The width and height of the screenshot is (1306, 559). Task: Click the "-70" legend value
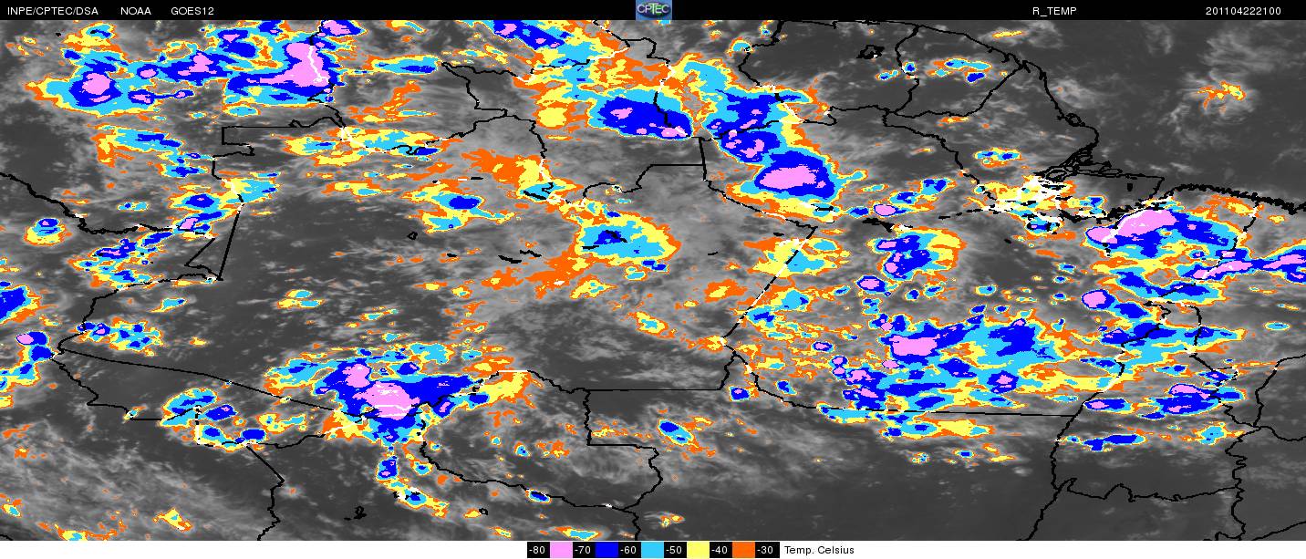coord(583,550)
